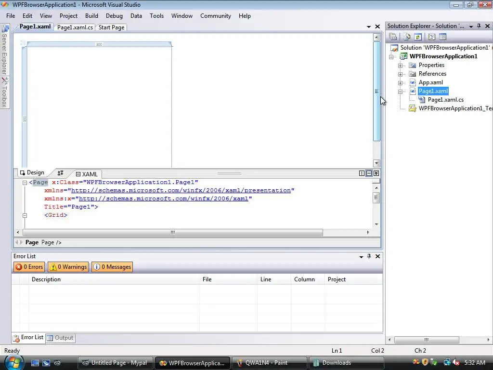Click Solution Explorer horizontal scrollbar thumb

point(427,340)
